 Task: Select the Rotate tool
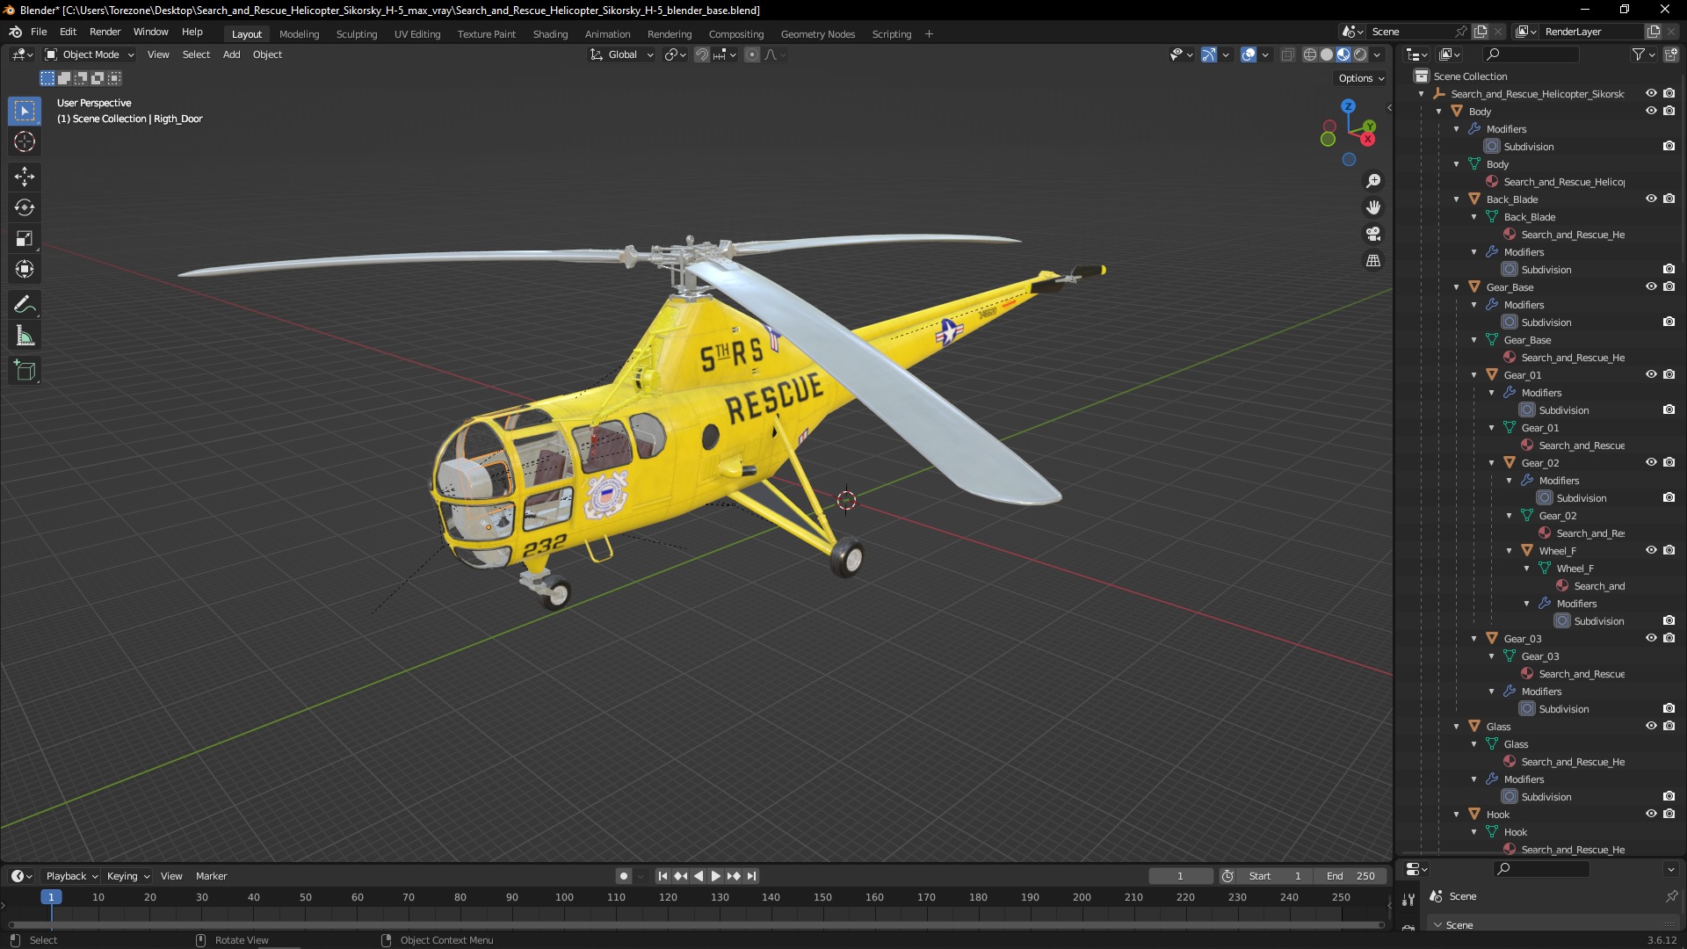point(25,207)
